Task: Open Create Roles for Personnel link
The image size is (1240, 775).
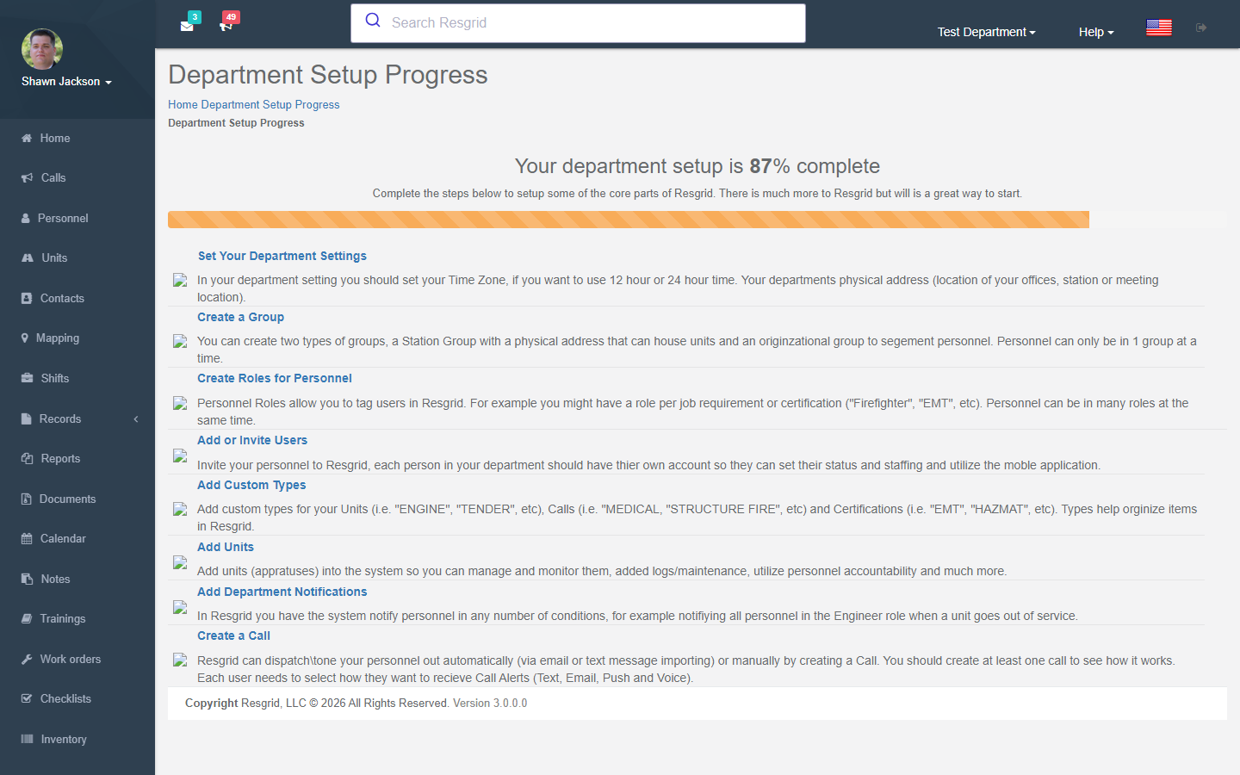Action: point(274,378)
